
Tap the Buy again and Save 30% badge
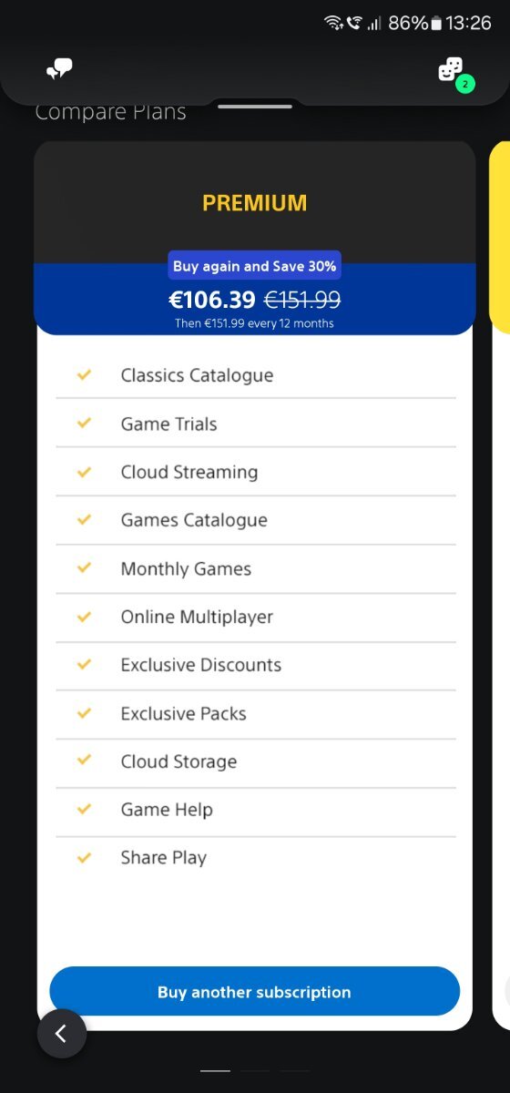255,266
